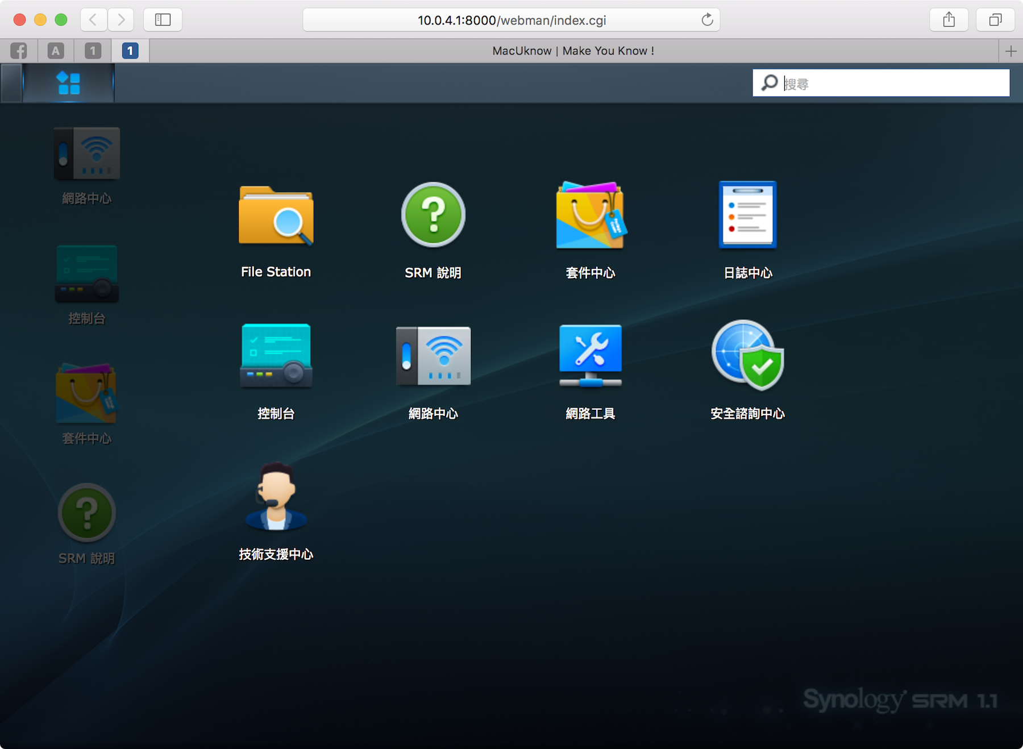Toggle the Safari sidebar

click(163, 20)
